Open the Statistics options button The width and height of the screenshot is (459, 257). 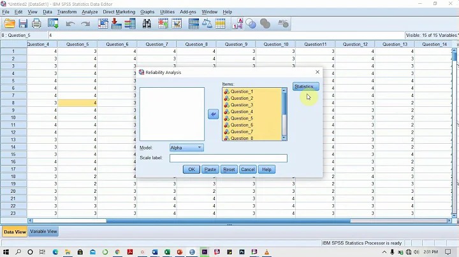point(305,87)
